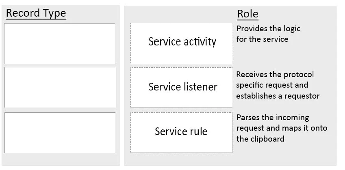The image size is (345, 170).
Task: Click the Record Type heading
Action: click(x=36, y=13)
